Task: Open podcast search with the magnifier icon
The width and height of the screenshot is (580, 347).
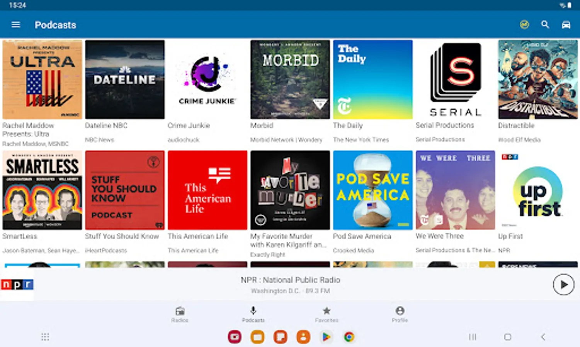Action: click(545, 25)
